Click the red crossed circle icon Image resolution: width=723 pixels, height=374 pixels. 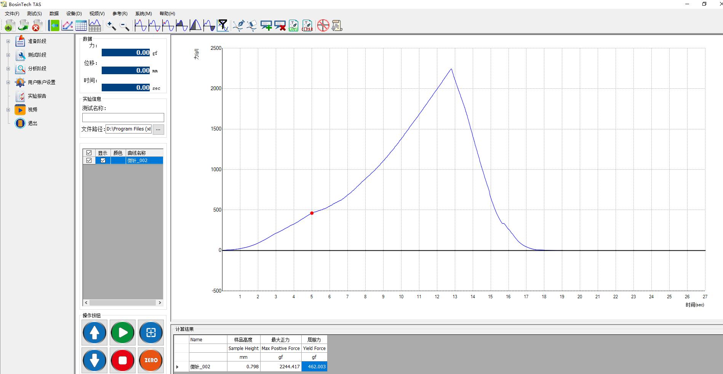point(323,25)
